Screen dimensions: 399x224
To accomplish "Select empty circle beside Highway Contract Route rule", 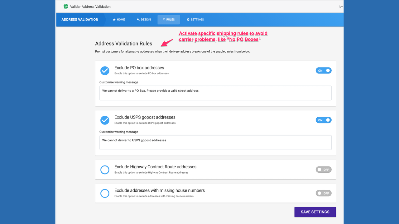I will click(x=105, y=170).
